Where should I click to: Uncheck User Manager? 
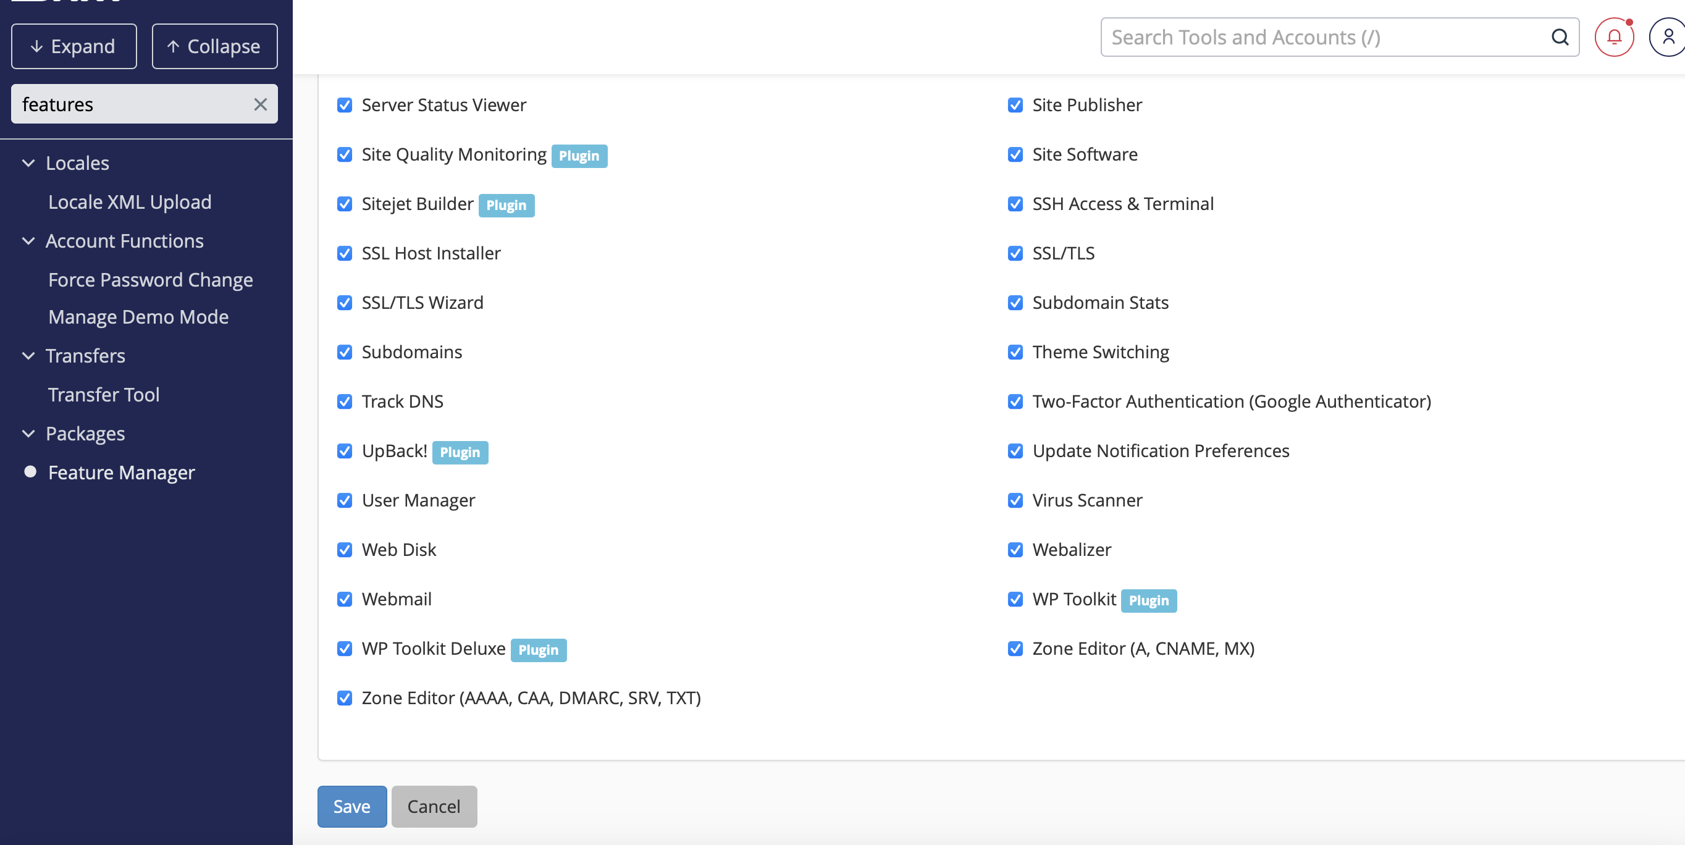point(345,500)
